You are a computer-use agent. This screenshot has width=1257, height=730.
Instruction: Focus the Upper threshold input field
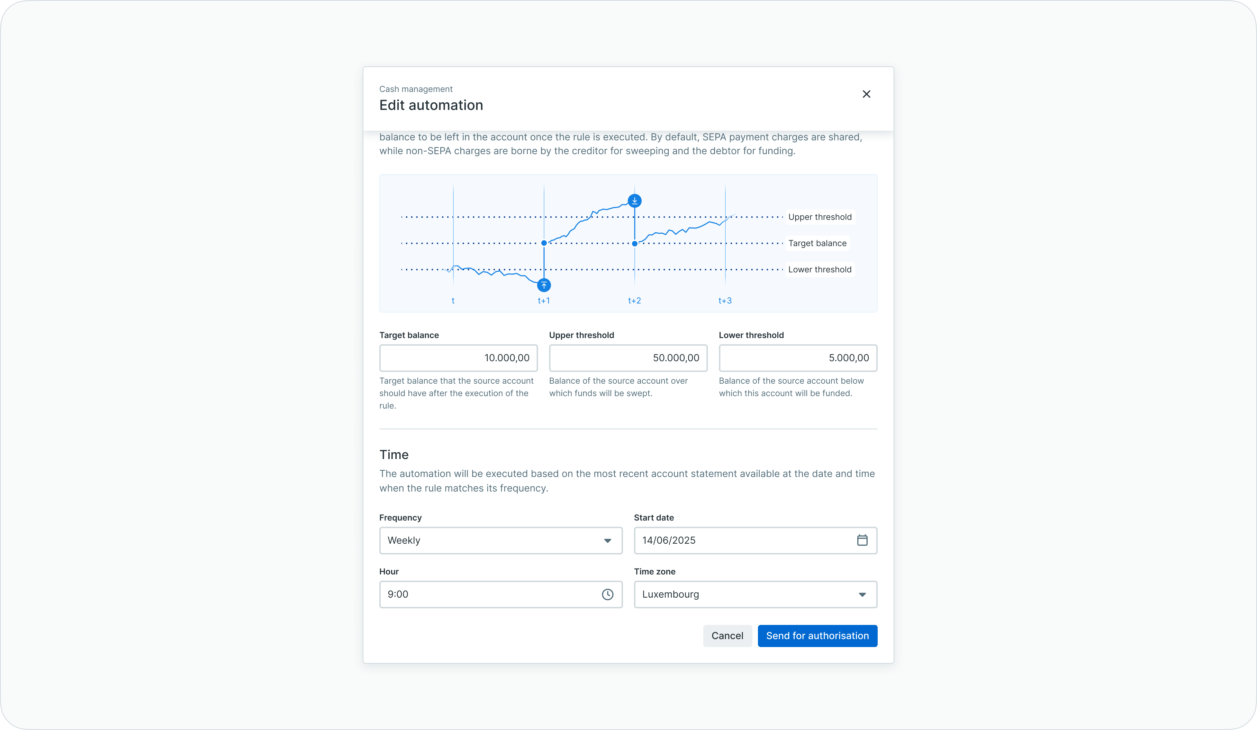click(x=627, y=358)
